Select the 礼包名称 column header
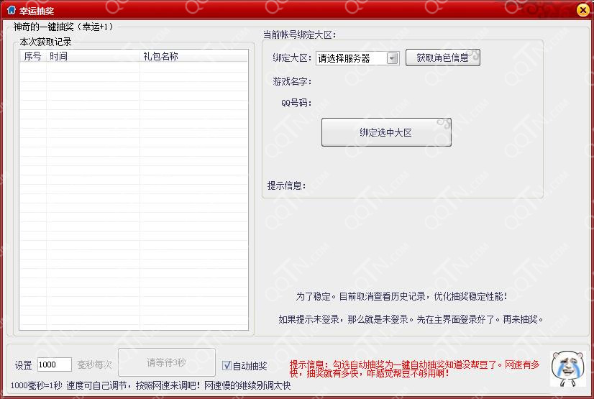 [x=160, y=56]
